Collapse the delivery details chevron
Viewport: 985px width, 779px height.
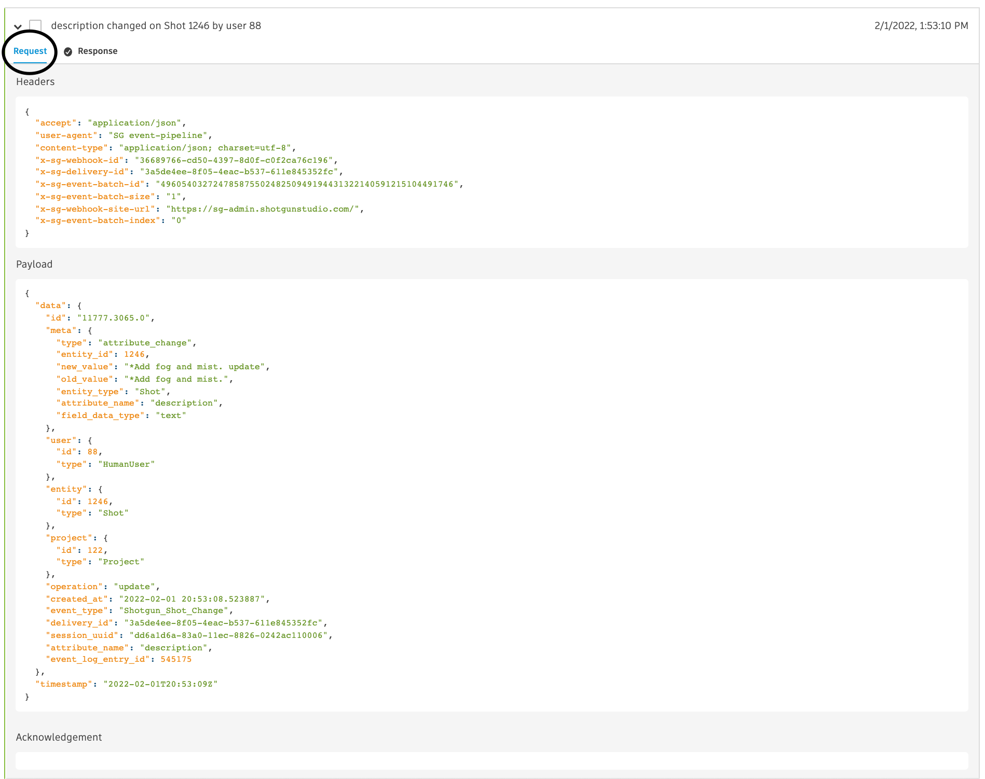tap(18, 26)
